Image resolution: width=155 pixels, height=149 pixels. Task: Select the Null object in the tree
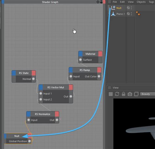119,8
